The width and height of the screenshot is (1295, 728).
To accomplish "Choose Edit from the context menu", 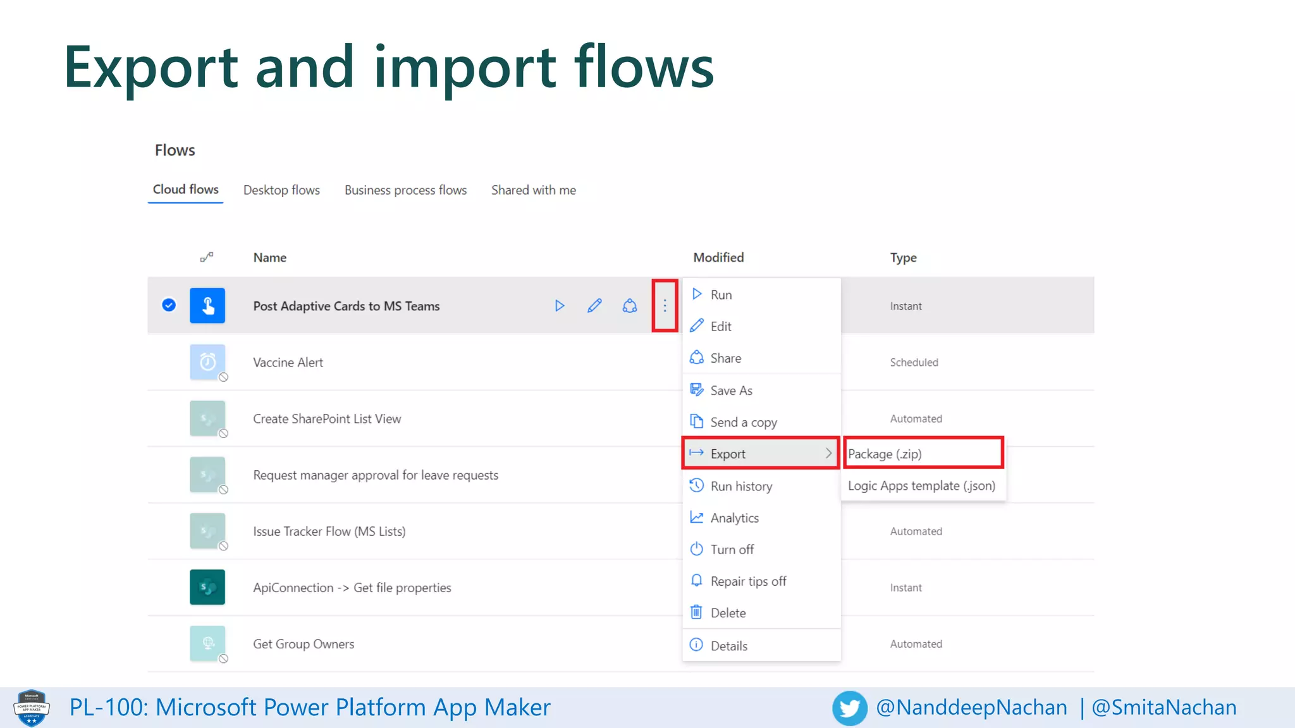I will (x=761, y=326).
